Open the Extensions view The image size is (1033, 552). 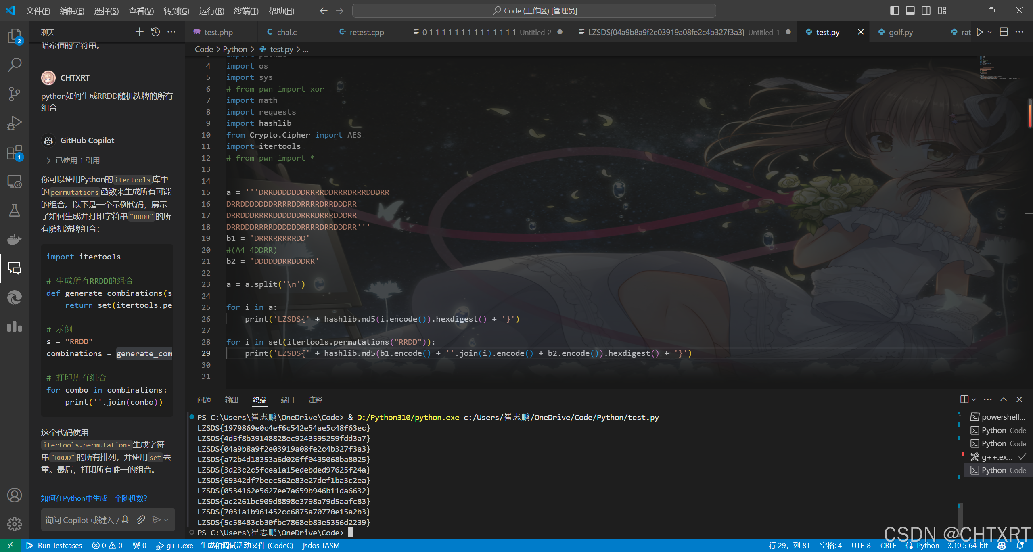click(x=15, y=153)
